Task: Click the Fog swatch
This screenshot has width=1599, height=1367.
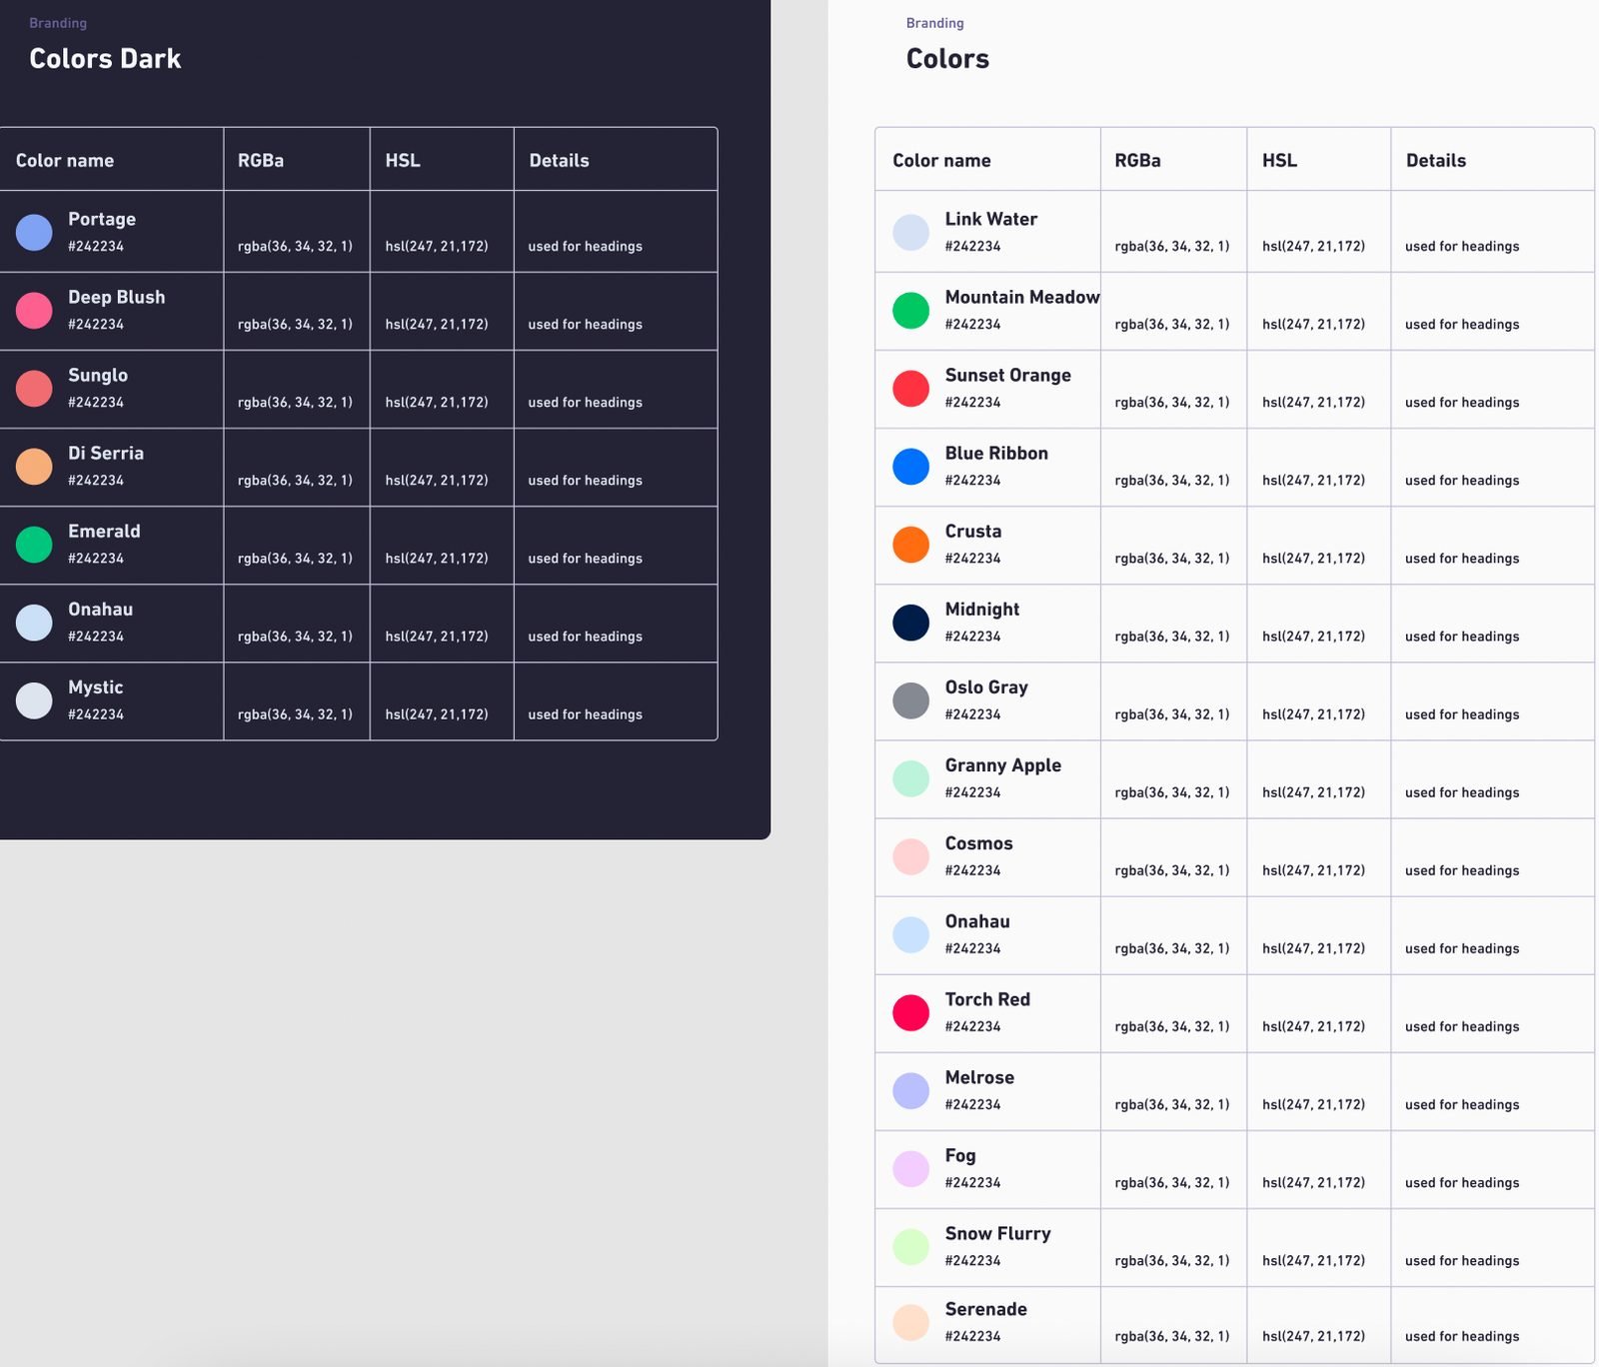Action: click(910, 1168)
